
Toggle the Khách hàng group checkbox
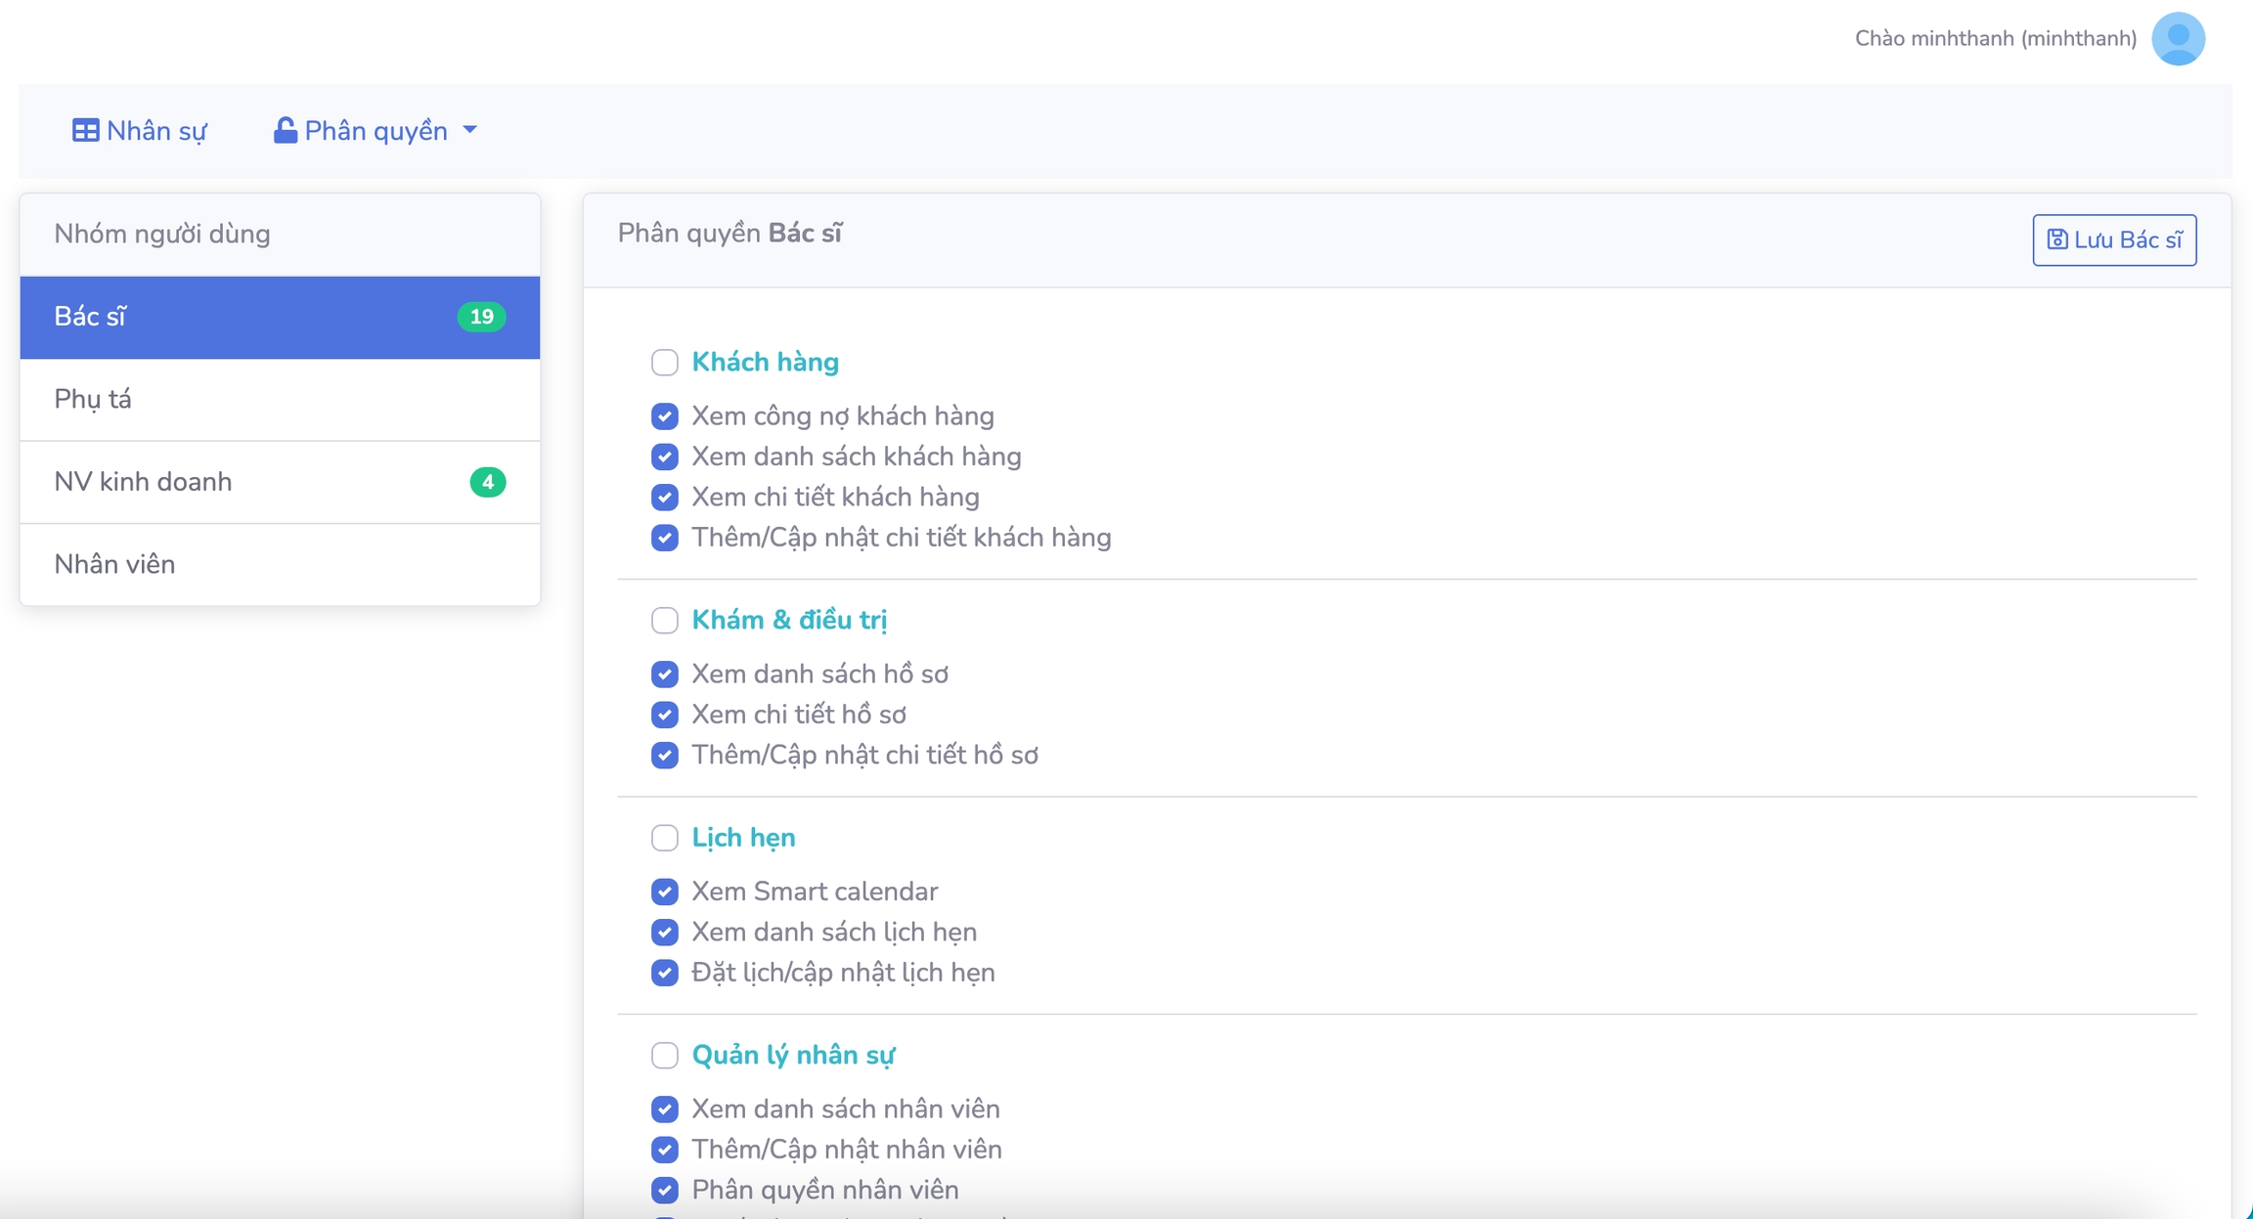[x=665, y=363]
